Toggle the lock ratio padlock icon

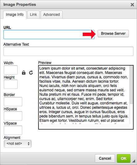pos(24,73)
